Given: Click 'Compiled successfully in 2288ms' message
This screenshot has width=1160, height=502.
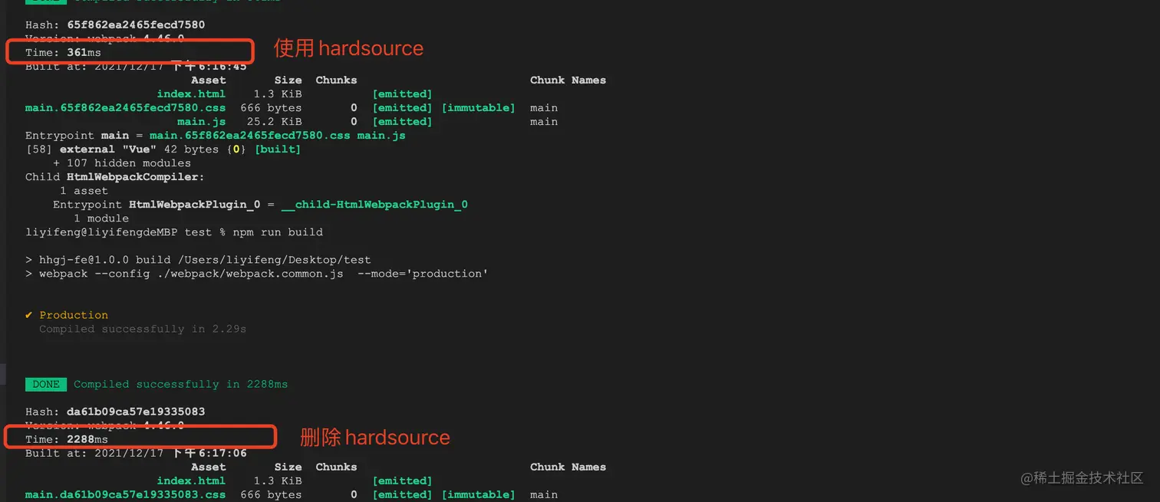Looking at the screenshot, I should 181,383.
